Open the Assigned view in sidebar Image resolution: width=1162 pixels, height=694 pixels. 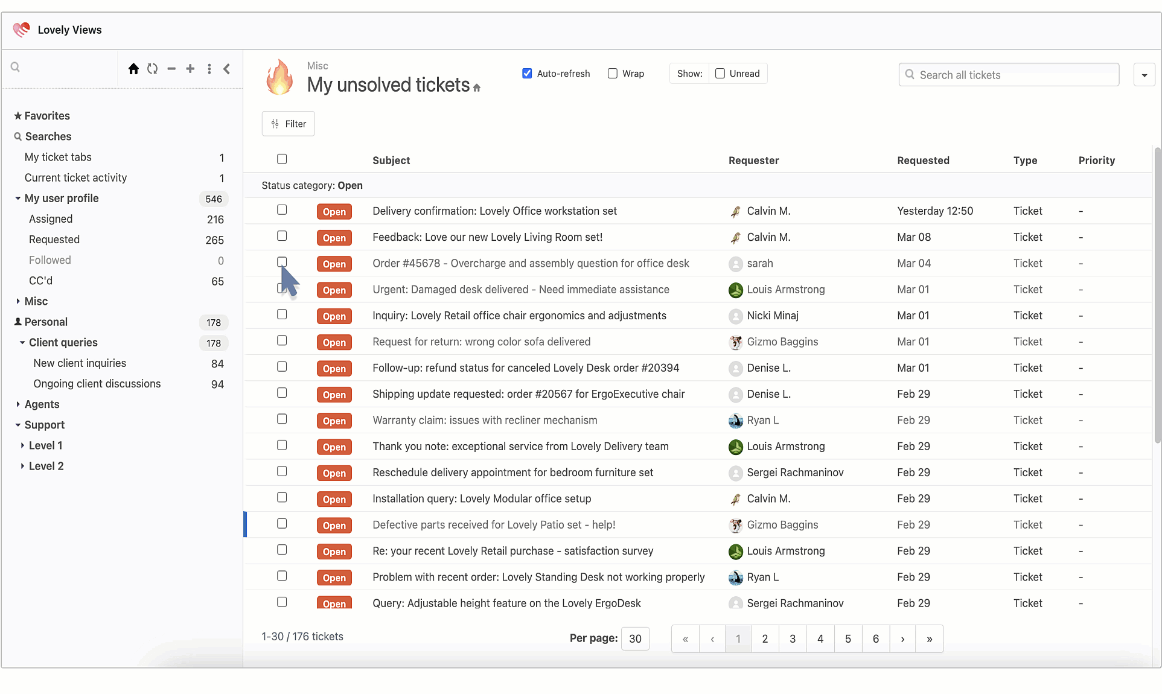(x=51, y=219)
